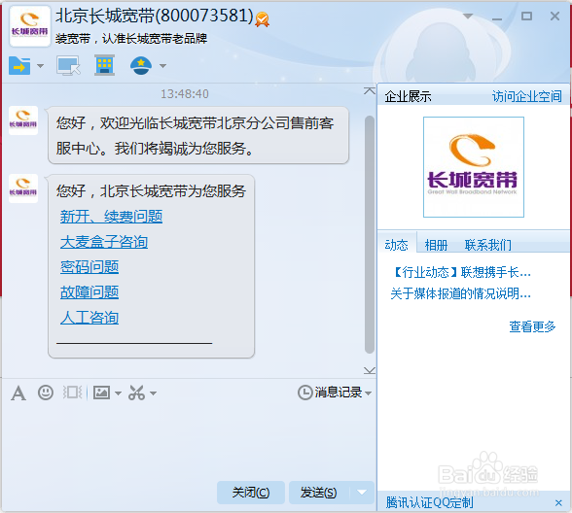Viewport: 572px width, 513px height.
Task: Click the police cap security icon
Action: 141,66
